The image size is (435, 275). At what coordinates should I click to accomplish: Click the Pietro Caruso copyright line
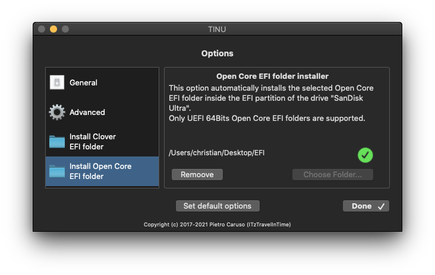(218, 225)
